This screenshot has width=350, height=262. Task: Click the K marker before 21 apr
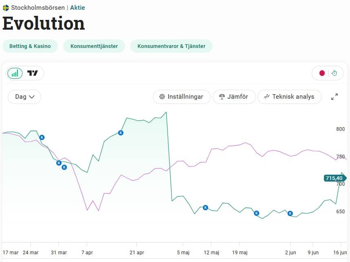[x=121, y=132]
